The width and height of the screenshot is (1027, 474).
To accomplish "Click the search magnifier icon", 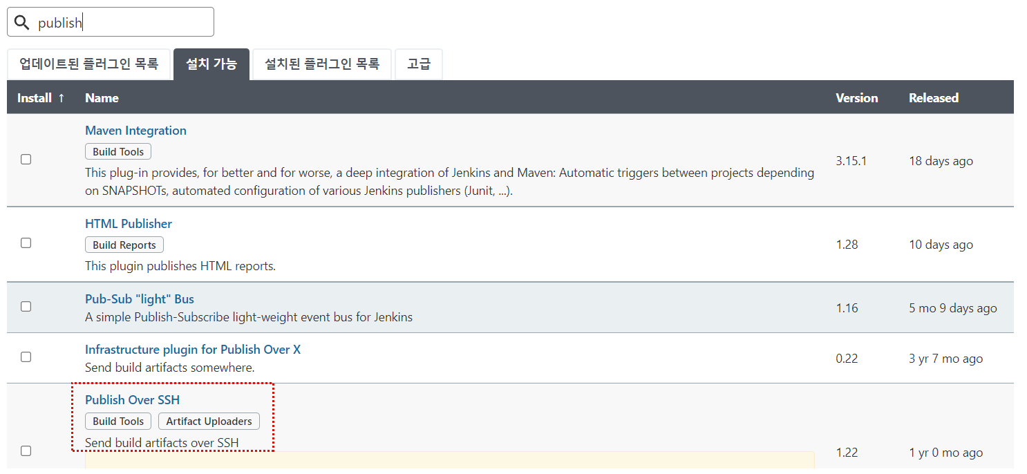I will [22, 23].
